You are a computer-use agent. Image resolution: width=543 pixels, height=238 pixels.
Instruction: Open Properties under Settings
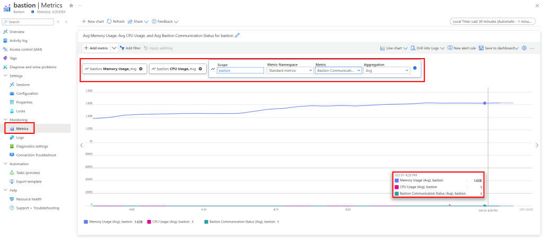(24, 102)
